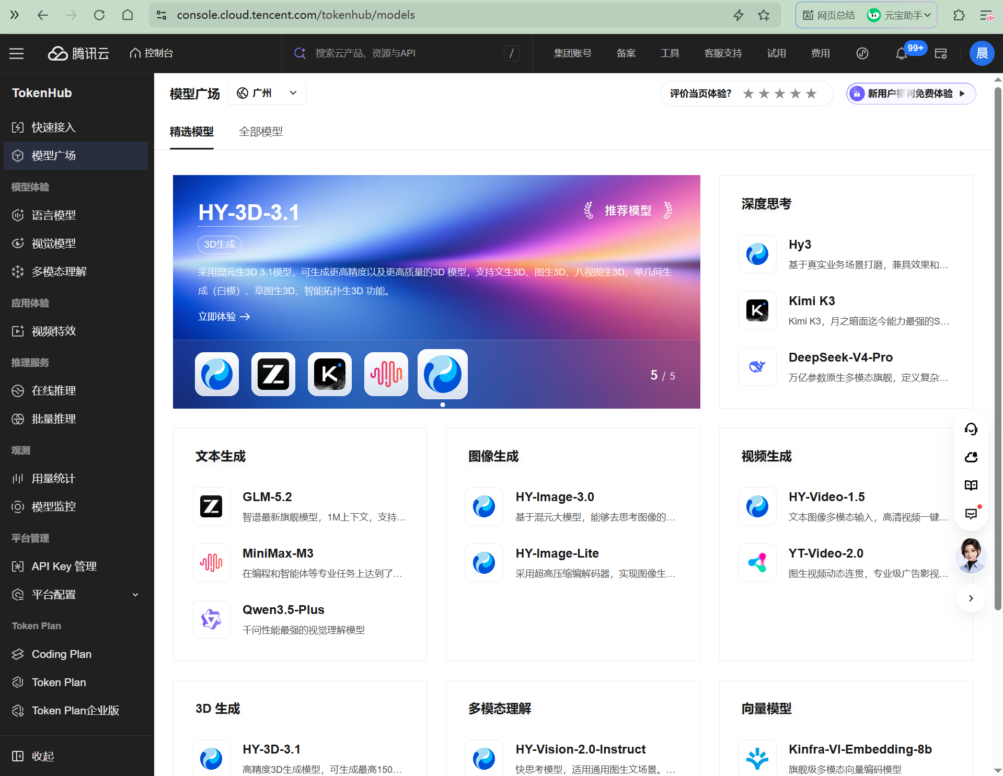The width and height of the screenshot is (1003, 776).
Task: Select the MiniMax waveform thumbnail in banner carousel
Action: tap(386, 374)
